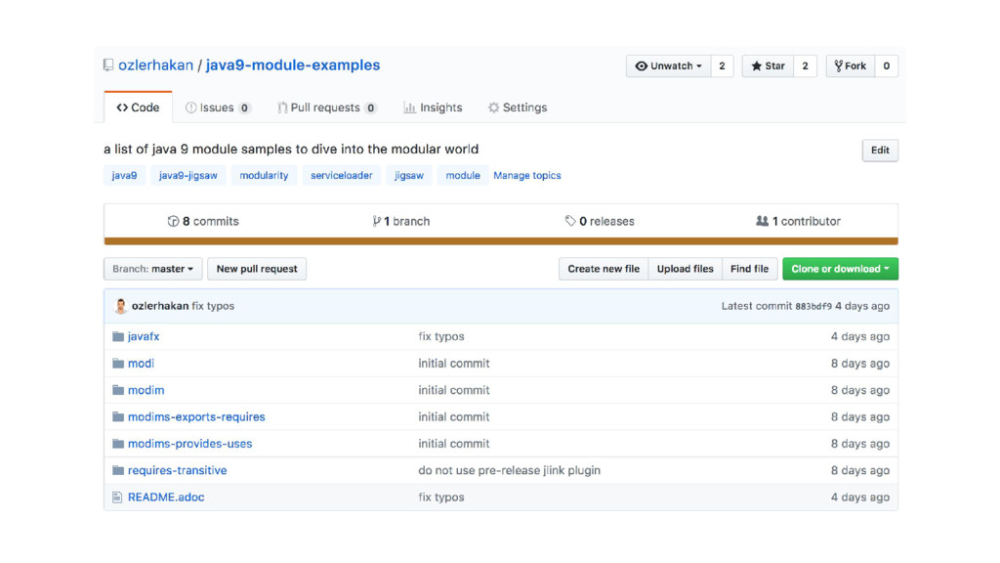Click the javafx folder icon
The height and width of the screenshot is (563, 1000).
118,336
